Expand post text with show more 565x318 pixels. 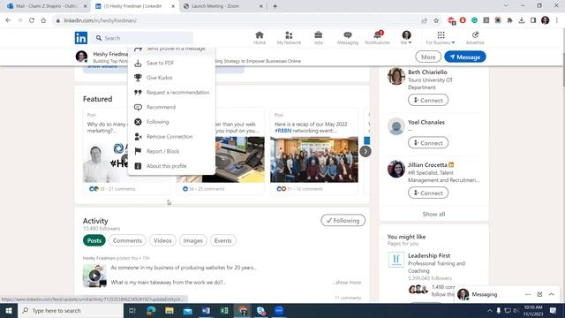[347, 283]
